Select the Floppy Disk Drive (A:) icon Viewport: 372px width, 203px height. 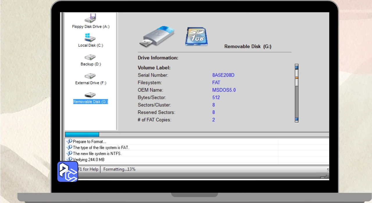[90, 19]
